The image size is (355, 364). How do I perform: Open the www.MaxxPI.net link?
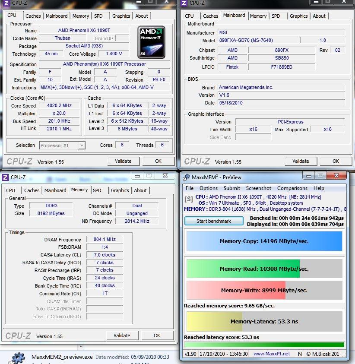pyautogui.click(x=272, y=354)
